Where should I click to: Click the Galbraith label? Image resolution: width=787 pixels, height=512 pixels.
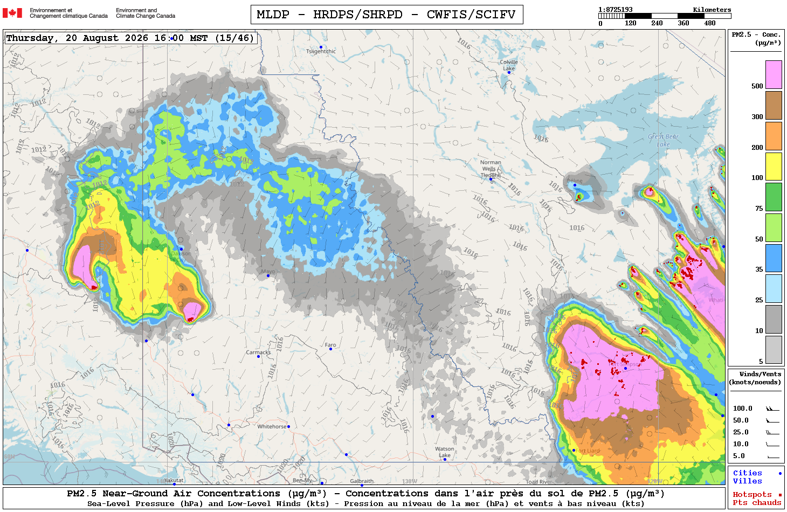tap(362, 481)
